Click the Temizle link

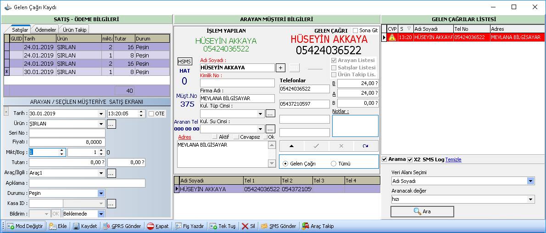coord(453,159)
